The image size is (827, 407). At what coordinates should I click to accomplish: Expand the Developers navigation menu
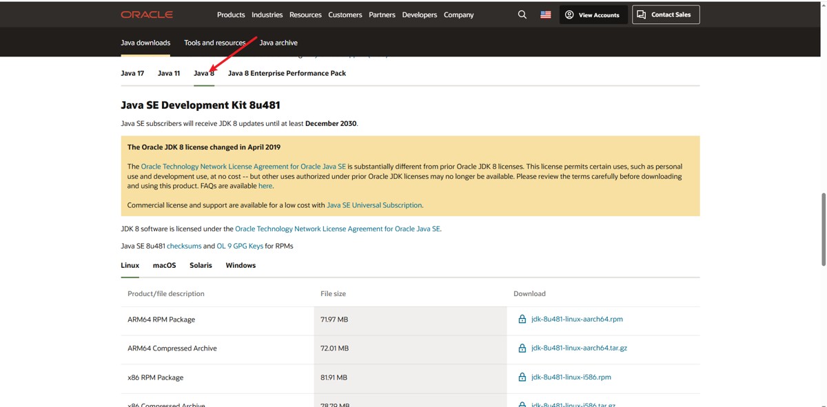pyautogui.click(x=420, y=14)
